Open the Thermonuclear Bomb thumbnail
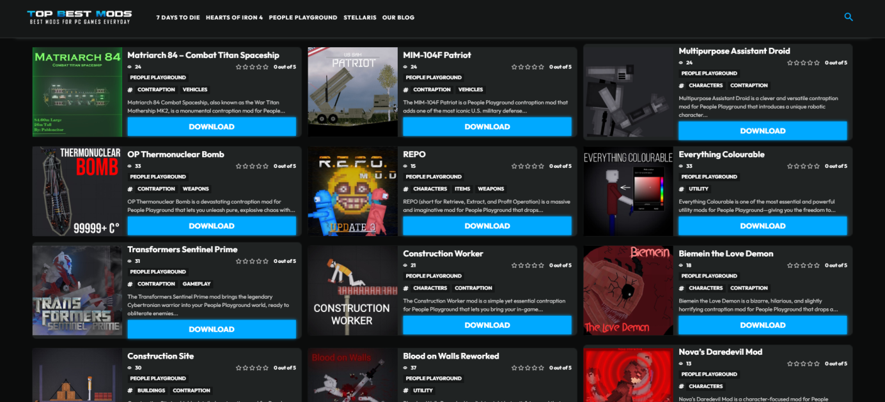Screen dimensions: 885x402 77,191
